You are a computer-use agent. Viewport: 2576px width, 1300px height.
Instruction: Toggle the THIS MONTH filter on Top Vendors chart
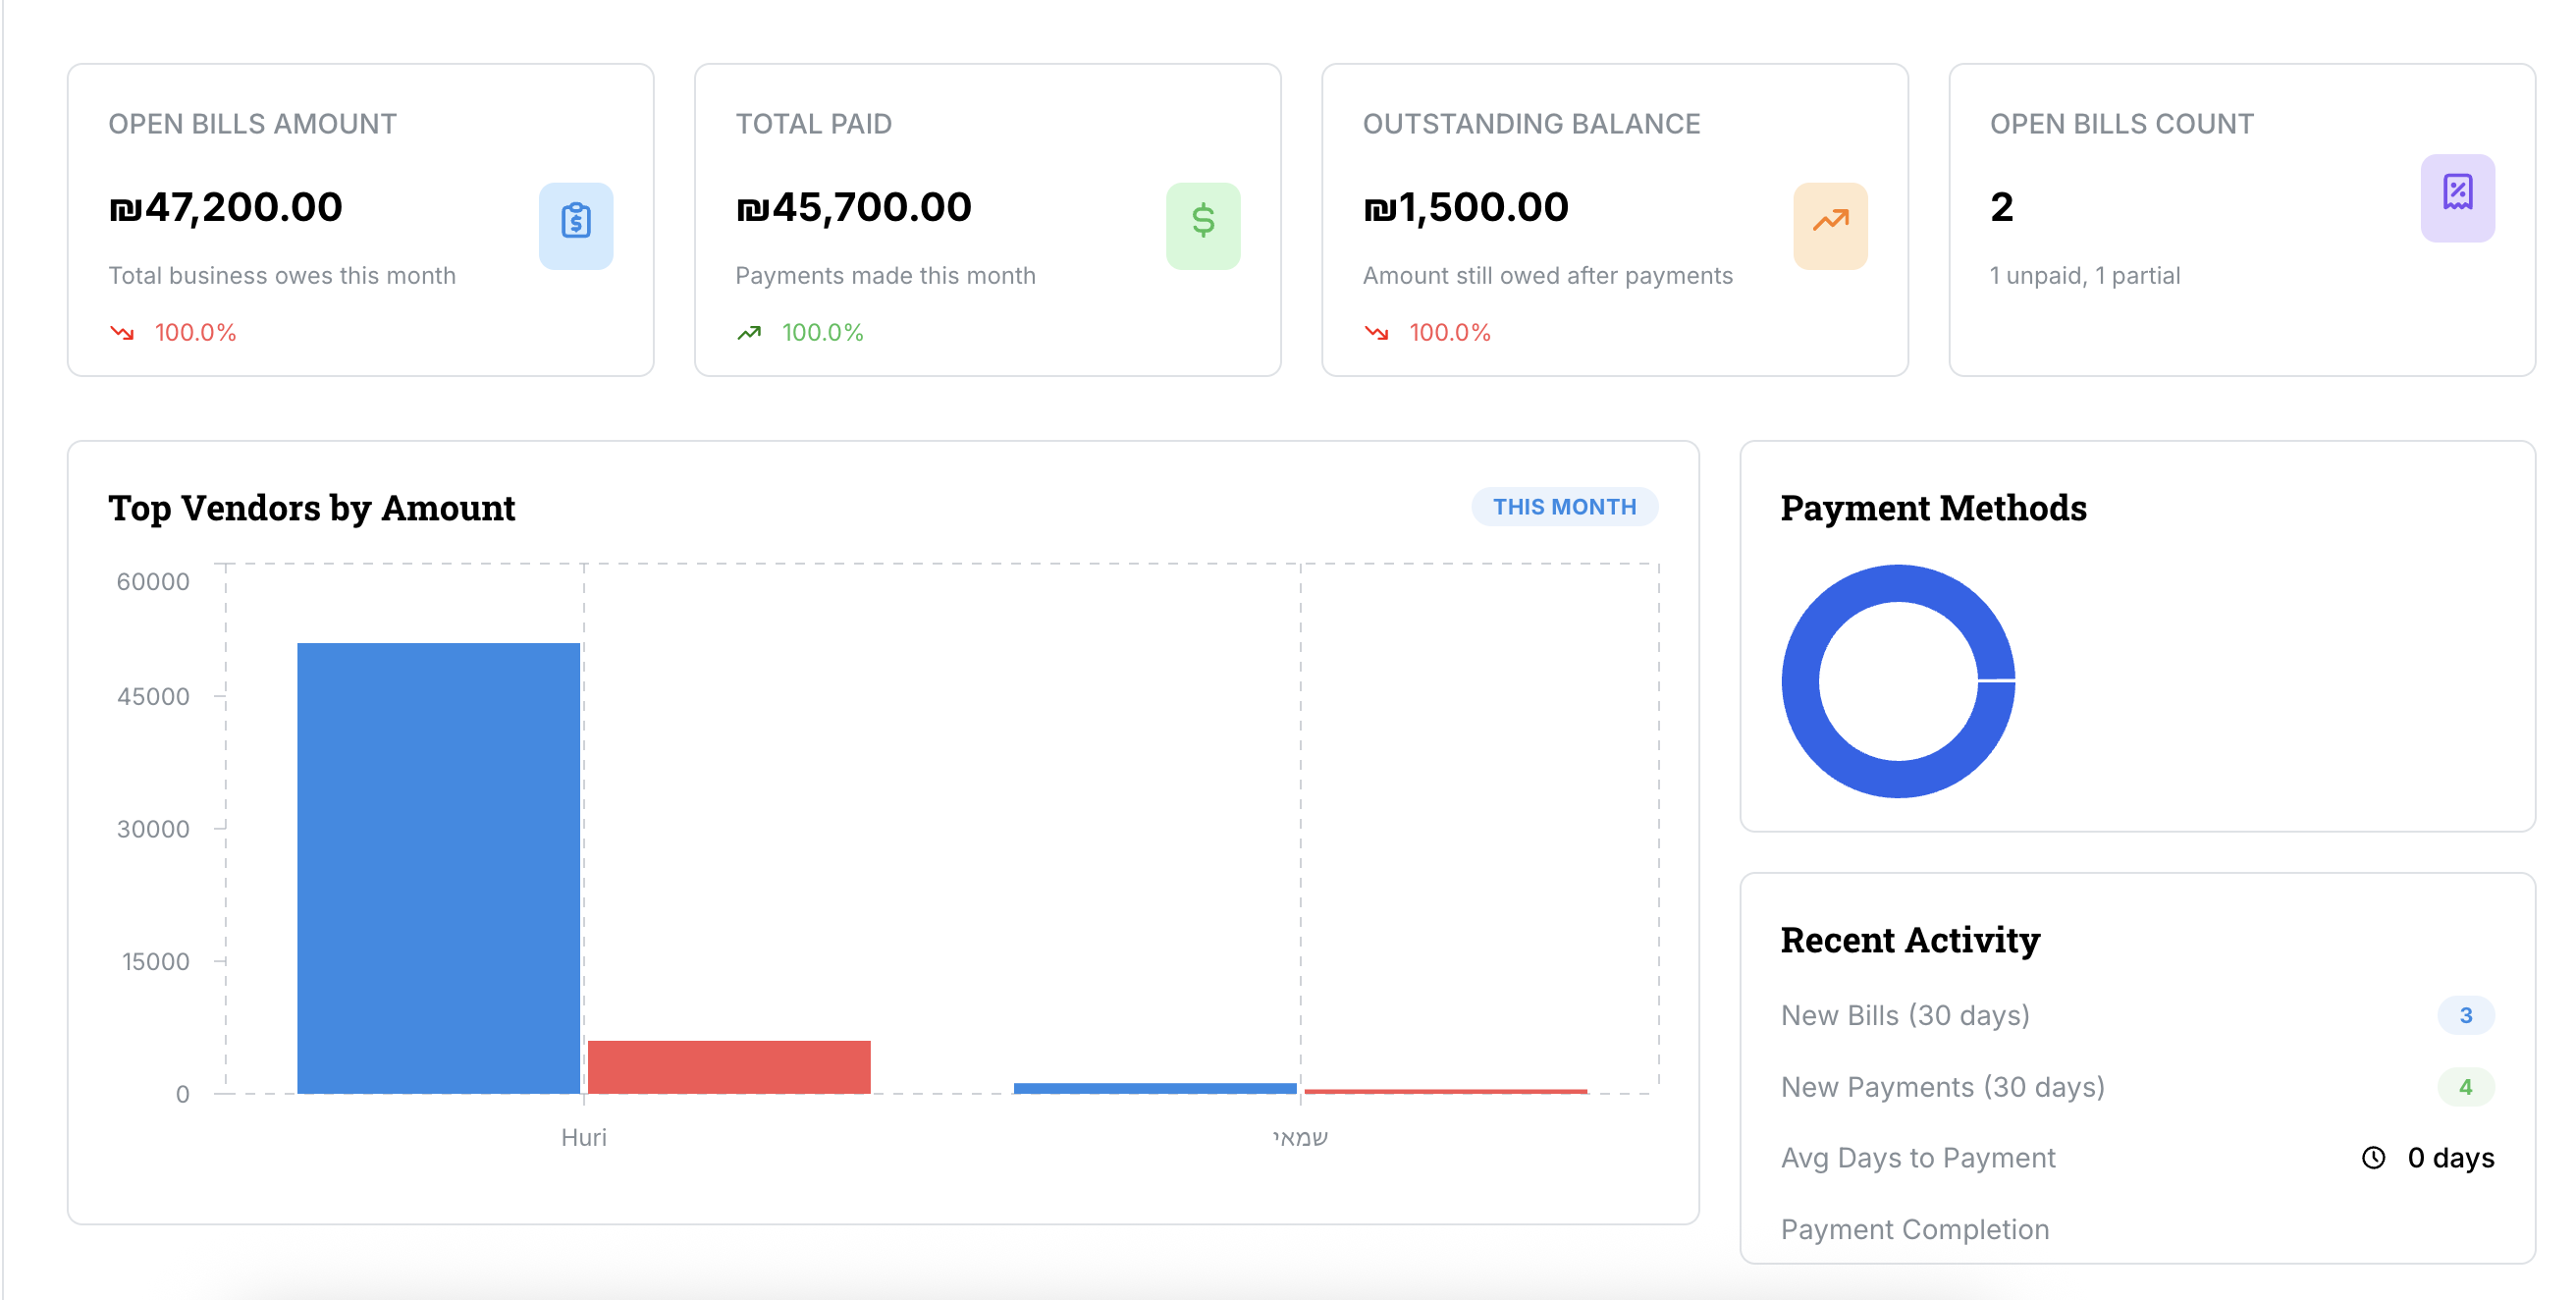1563,507
